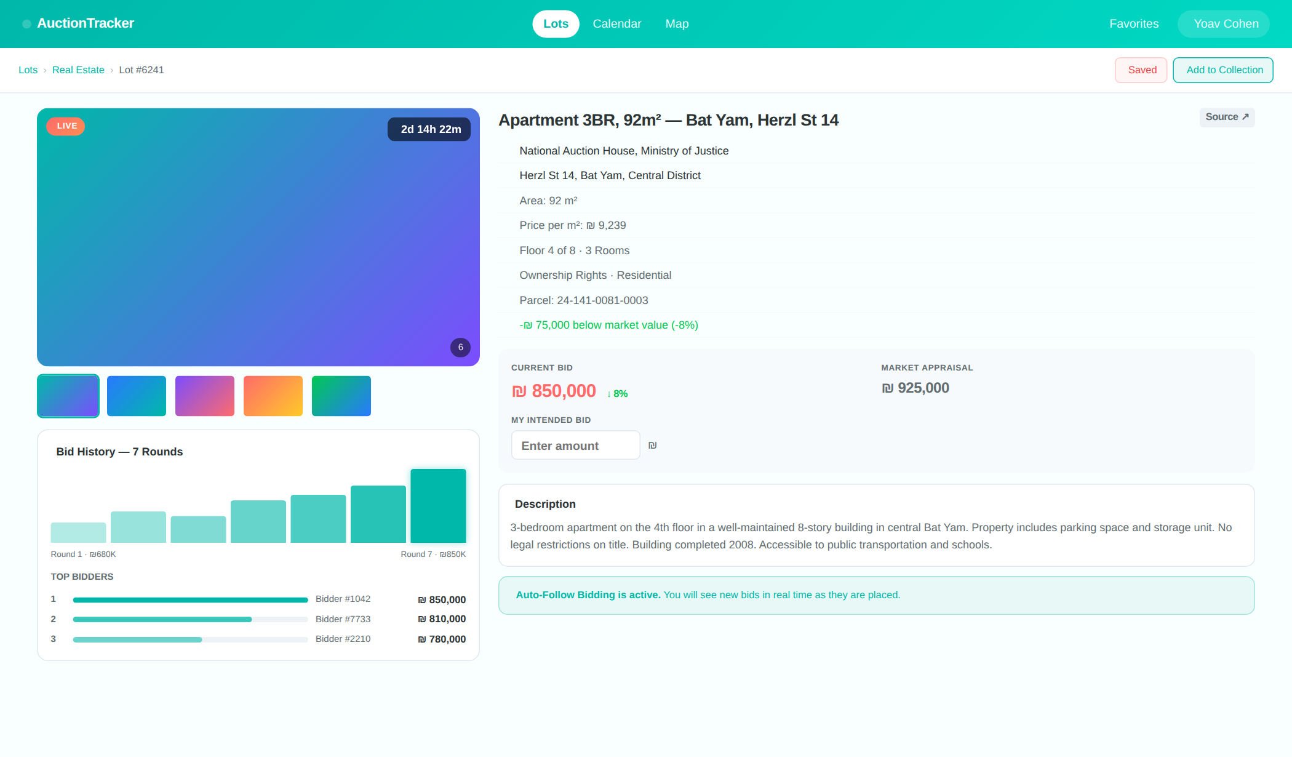This screenshot has width=1292, height=757.
Task: Click the photo count badge 6
Action: click(460, 348)
